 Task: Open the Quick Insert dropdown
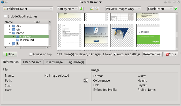160,9
